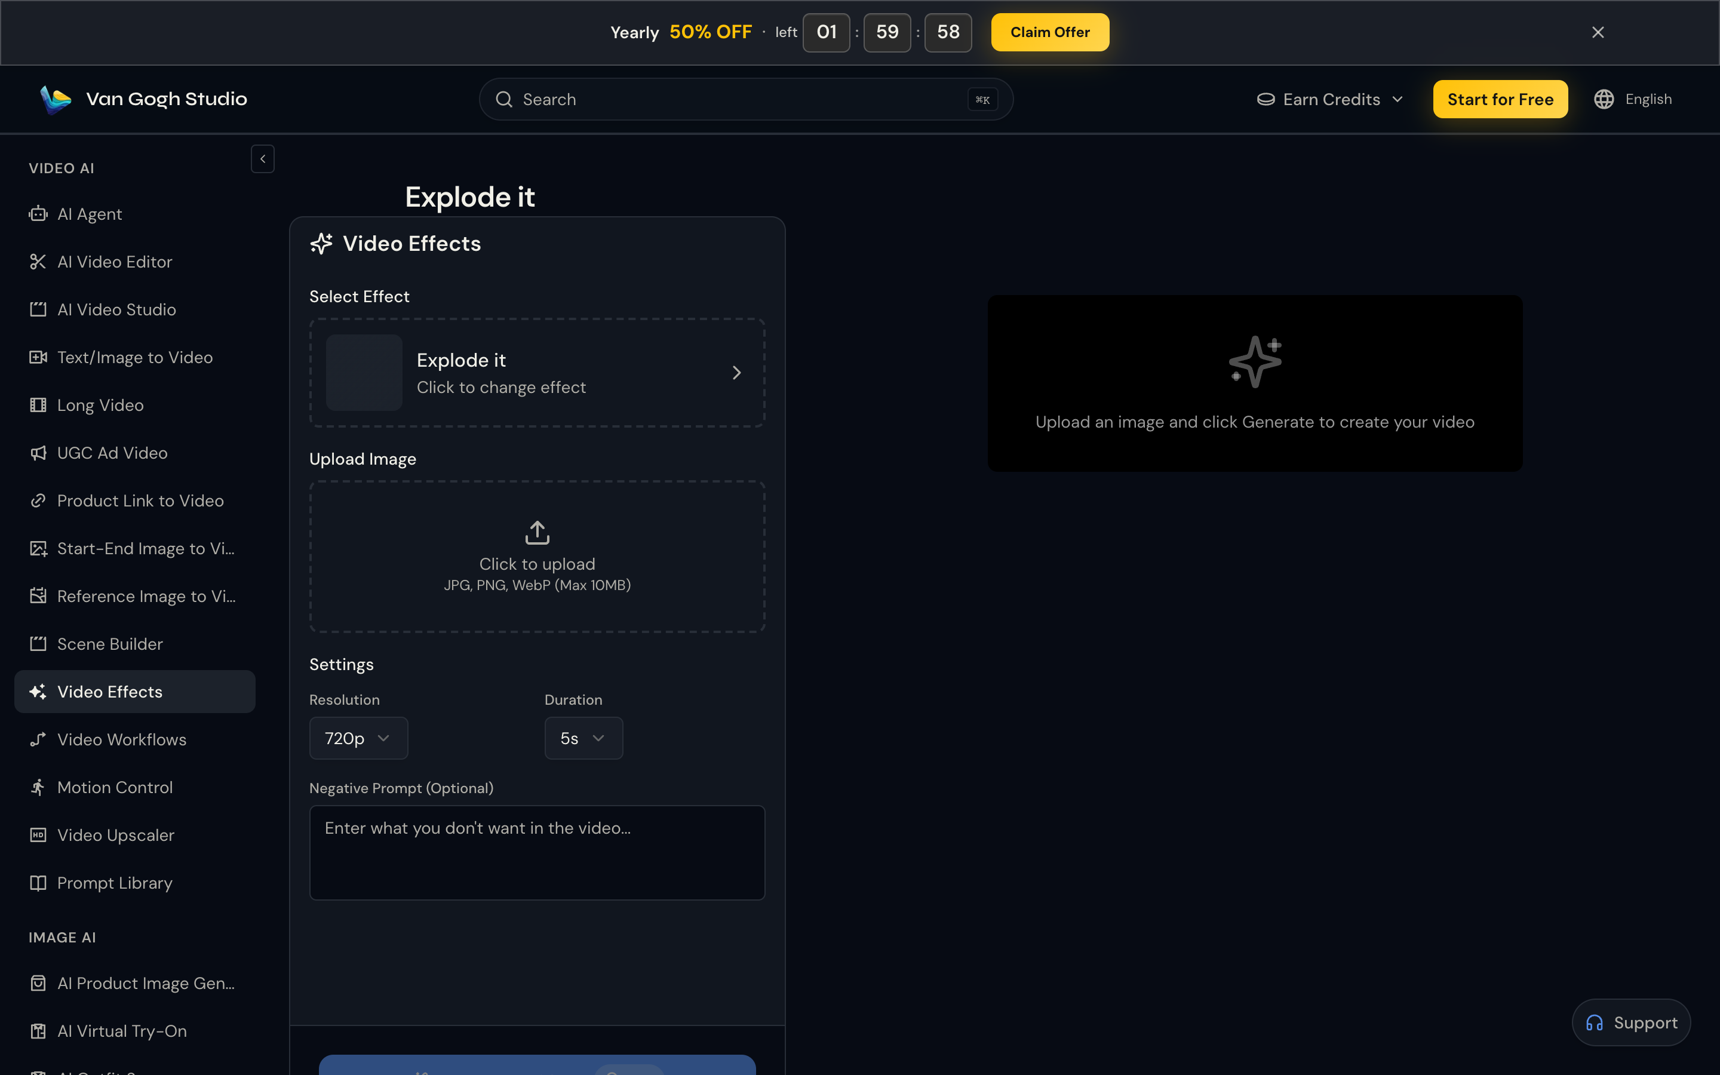Screen dimensions: 1720x1075
Task: Open the Prompt Library book icon
Action: point(38,882)
